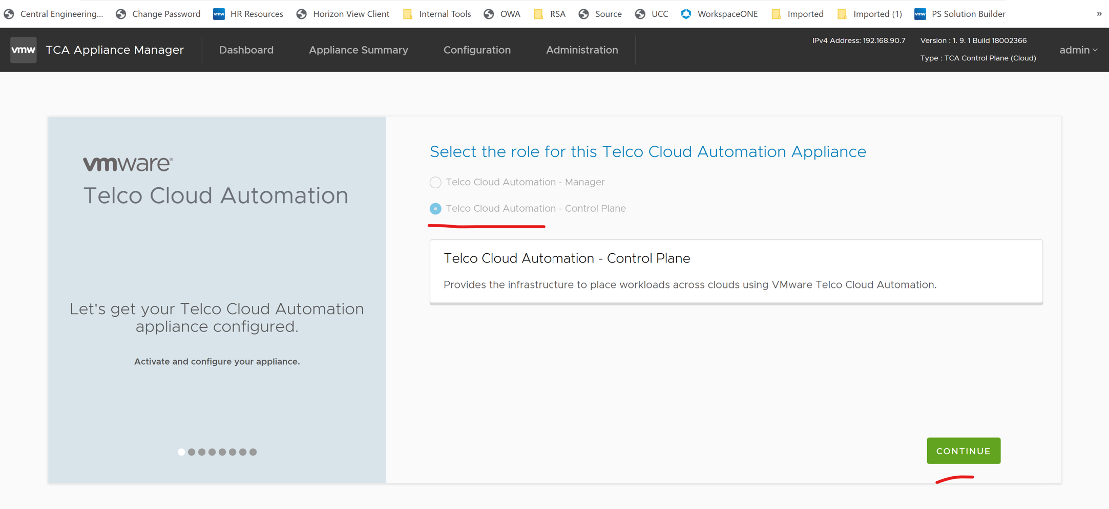Open the Internal Tools bookmarks folder
Image resolution: width=1109 pixels, height=509 pixels.
[436, 14]
